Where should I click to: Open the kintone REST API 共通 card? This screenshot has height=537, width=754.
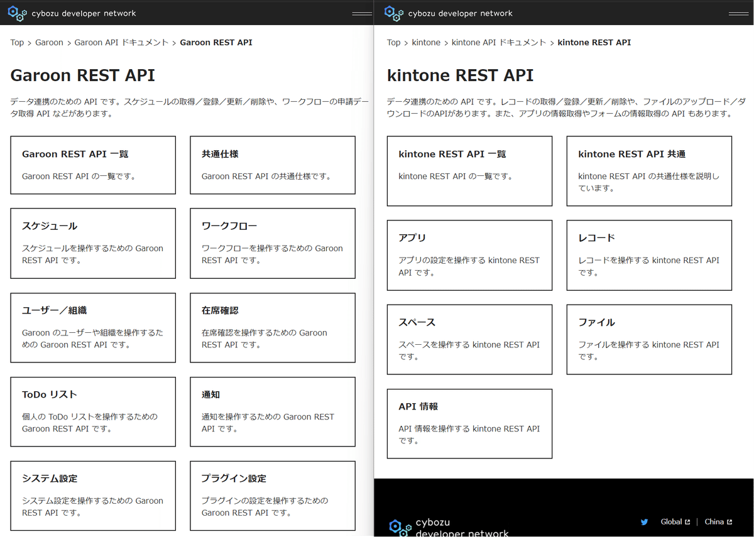click(x=649, y=171)
